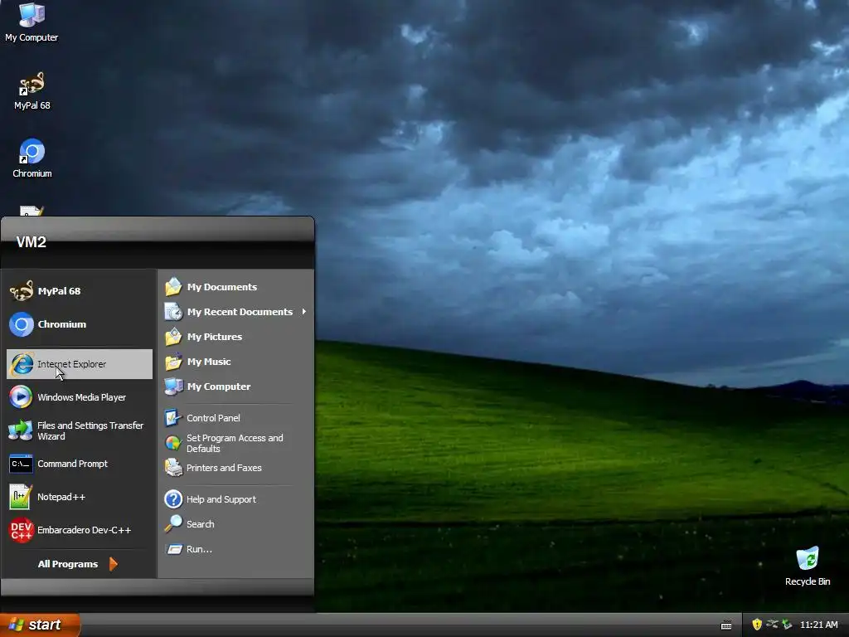Open Printers and Faxes

click(x=235, y=468)
